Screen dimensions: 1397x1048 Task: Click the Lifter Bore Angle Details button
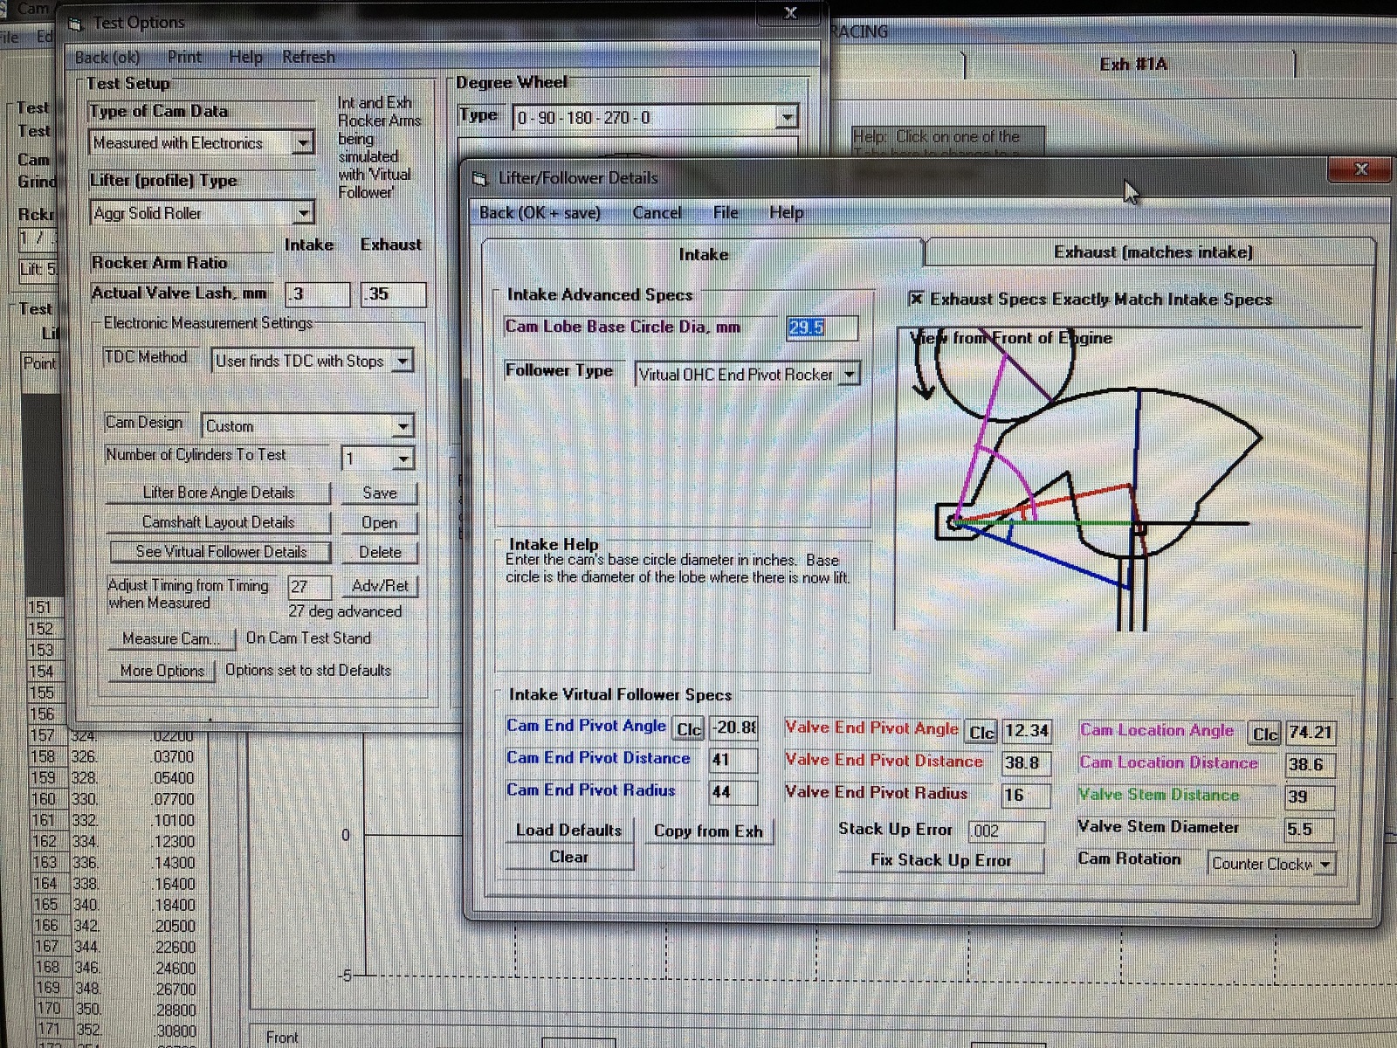pos(218,493)
